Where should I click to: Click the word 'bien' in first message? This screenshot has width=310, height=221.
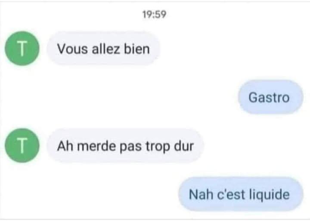[x=136, y=49]
